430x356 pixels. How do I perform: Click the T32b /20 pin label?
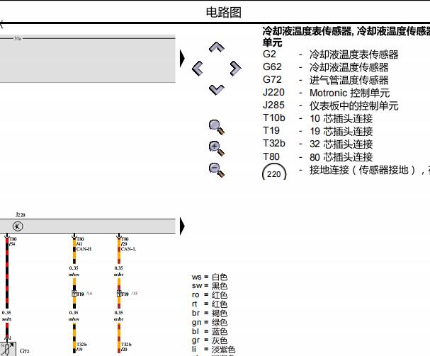pyautogui.click(x=126, y=347)
